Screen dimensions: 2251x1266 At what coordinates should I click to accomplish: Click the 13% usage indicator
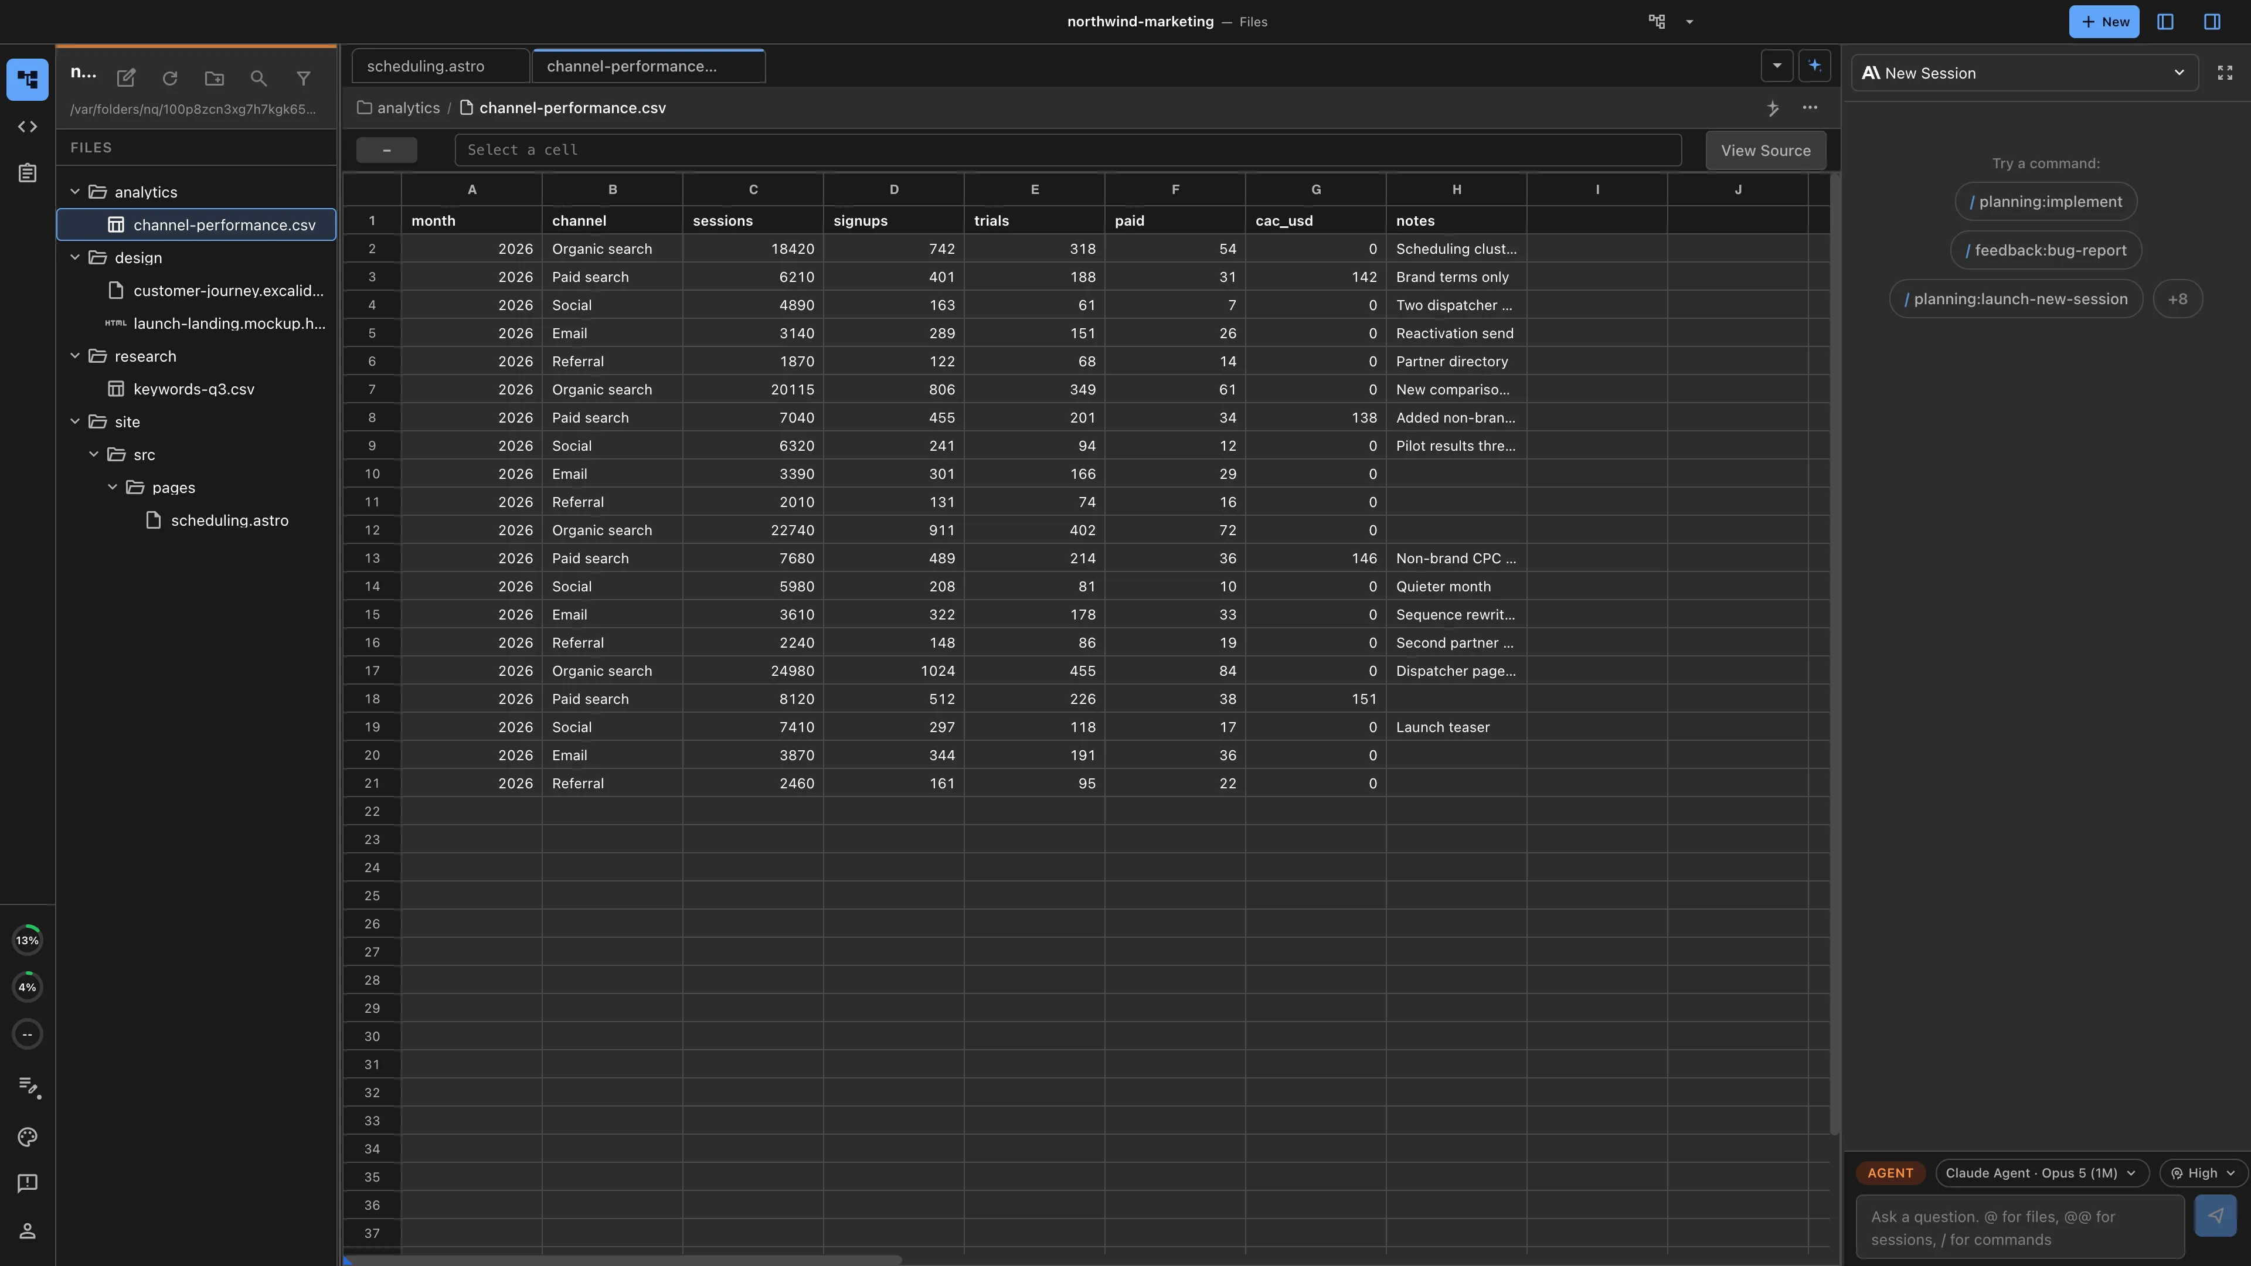[27, 940]
